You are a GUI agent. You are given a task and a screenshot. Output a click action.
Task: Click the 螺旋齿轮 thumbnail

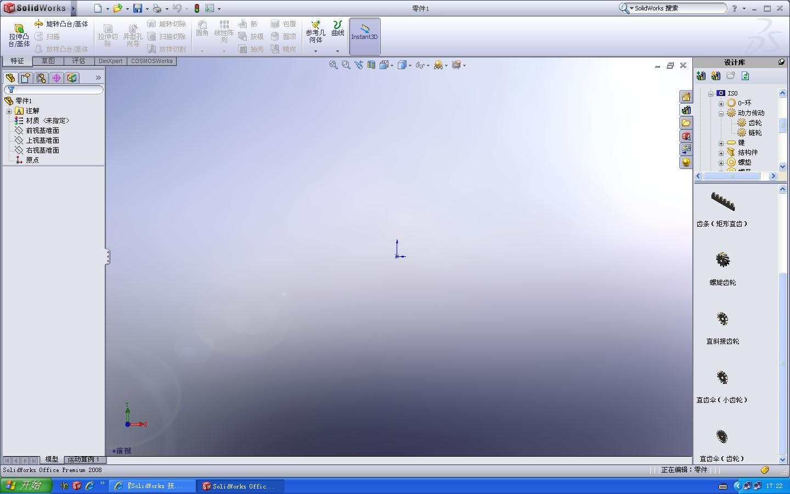point(723,260)
